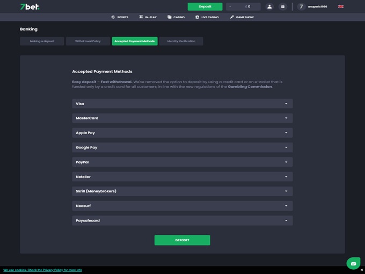Expand the Apple Pay section
365x274 pixels.
(x=182, y=132)
